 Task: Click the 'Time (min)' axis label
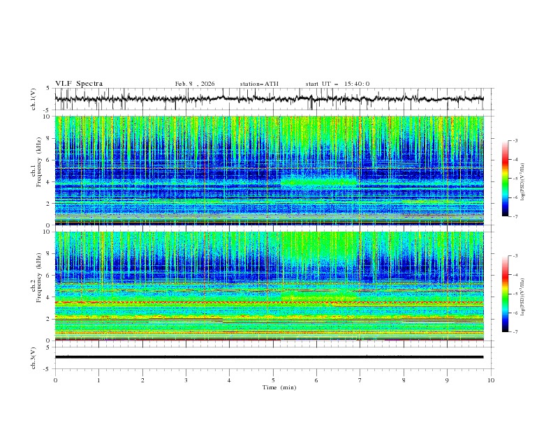click(279, 387)
